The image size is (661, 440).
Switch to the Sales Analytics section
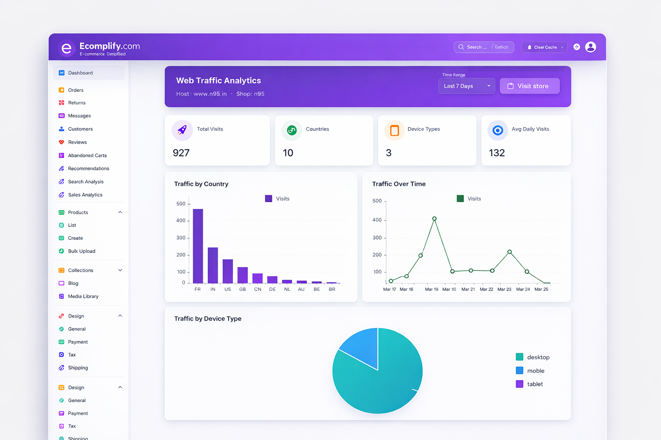pyautogui.click(x=85, y=195)
